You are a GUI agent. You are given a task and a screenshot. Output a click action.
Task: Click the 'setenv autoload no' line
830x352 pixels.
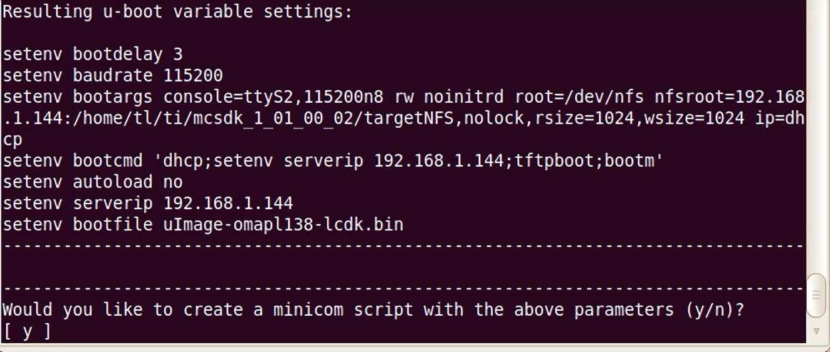(93, 182)
